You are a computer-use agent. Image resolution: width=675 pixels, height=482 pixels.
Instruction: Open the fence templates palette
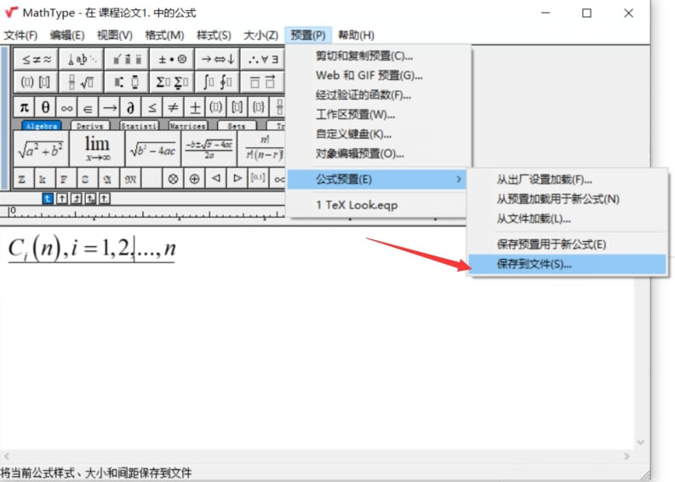37,82
